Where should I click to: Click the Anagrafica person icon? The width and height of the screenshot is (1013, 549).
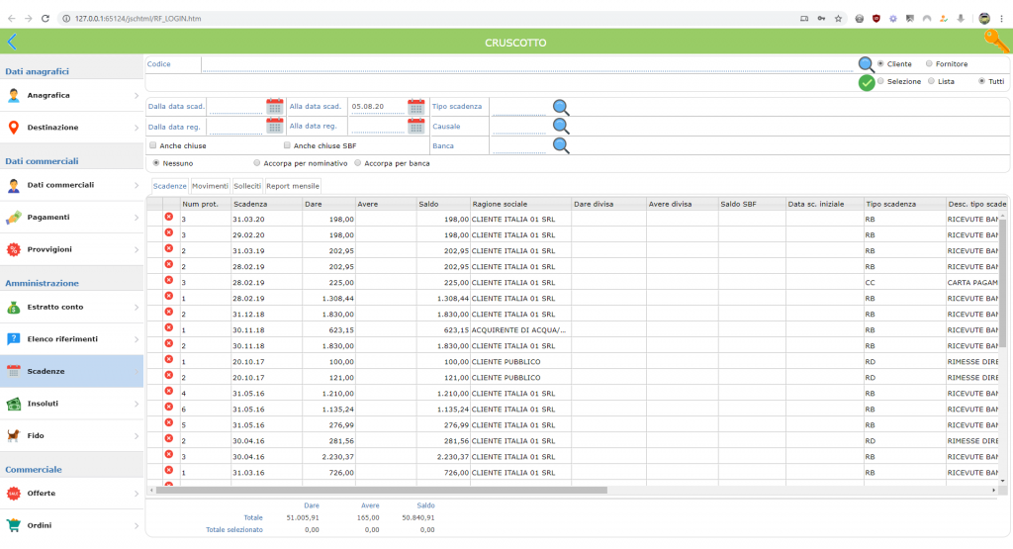coord(14,96)
